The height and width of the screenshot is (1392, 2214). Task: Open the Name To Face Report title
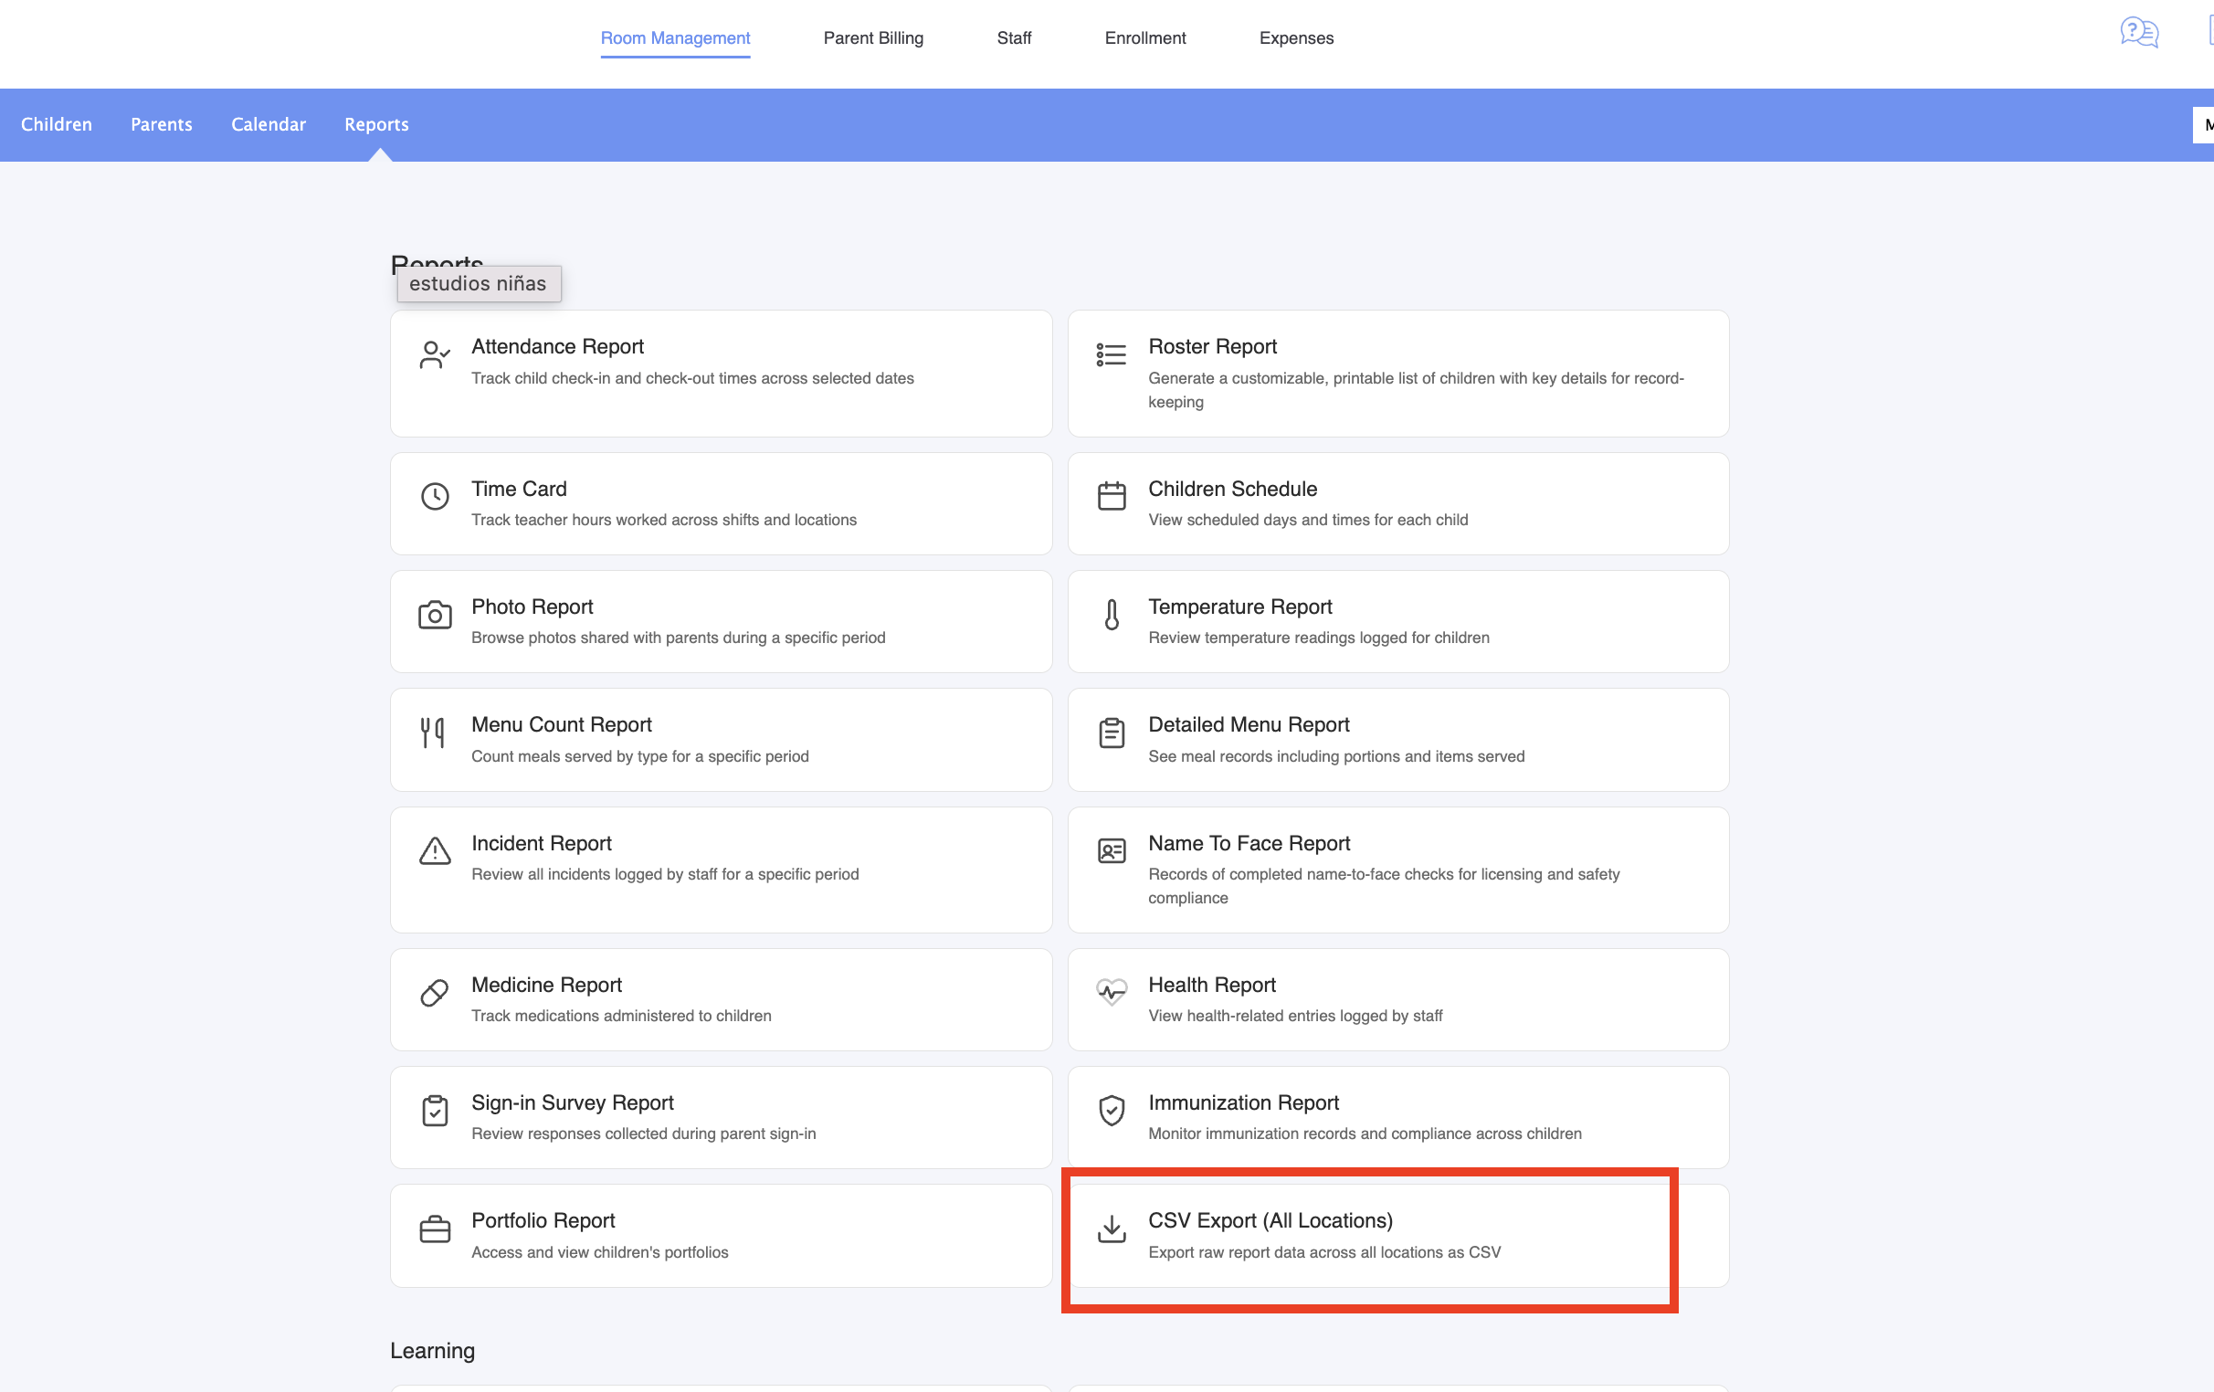(x=1249, y=843)
